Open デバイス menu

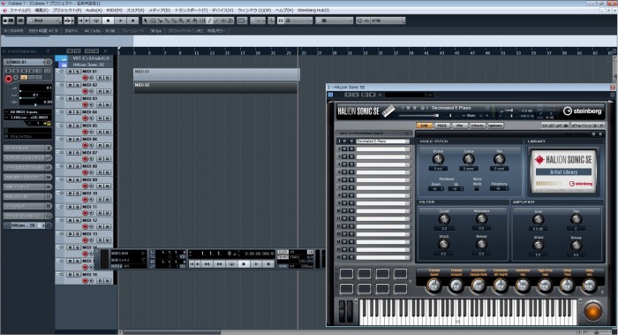coord(222,11)
